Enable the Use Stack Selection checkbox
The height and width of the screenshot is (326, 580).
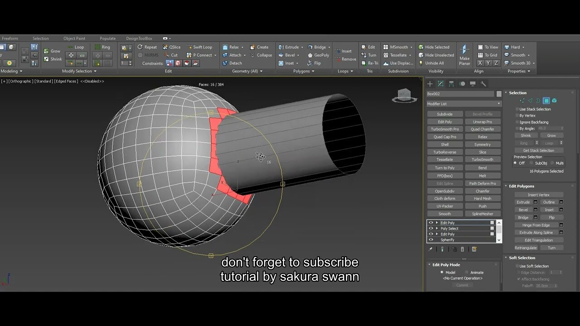click(x=517, y=109)
